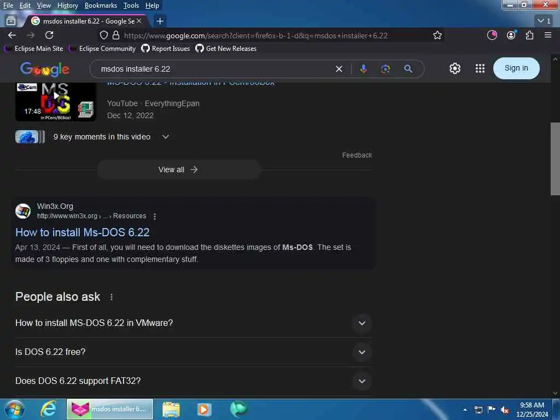The image size is (560, 420).
Task: Submit search with magnifier icon
Action: pos(408,69)
